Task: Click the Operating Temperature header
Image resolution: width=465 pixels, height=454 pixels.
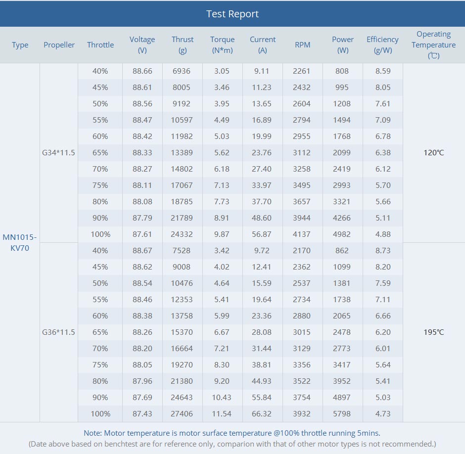Action: point(433,45)
